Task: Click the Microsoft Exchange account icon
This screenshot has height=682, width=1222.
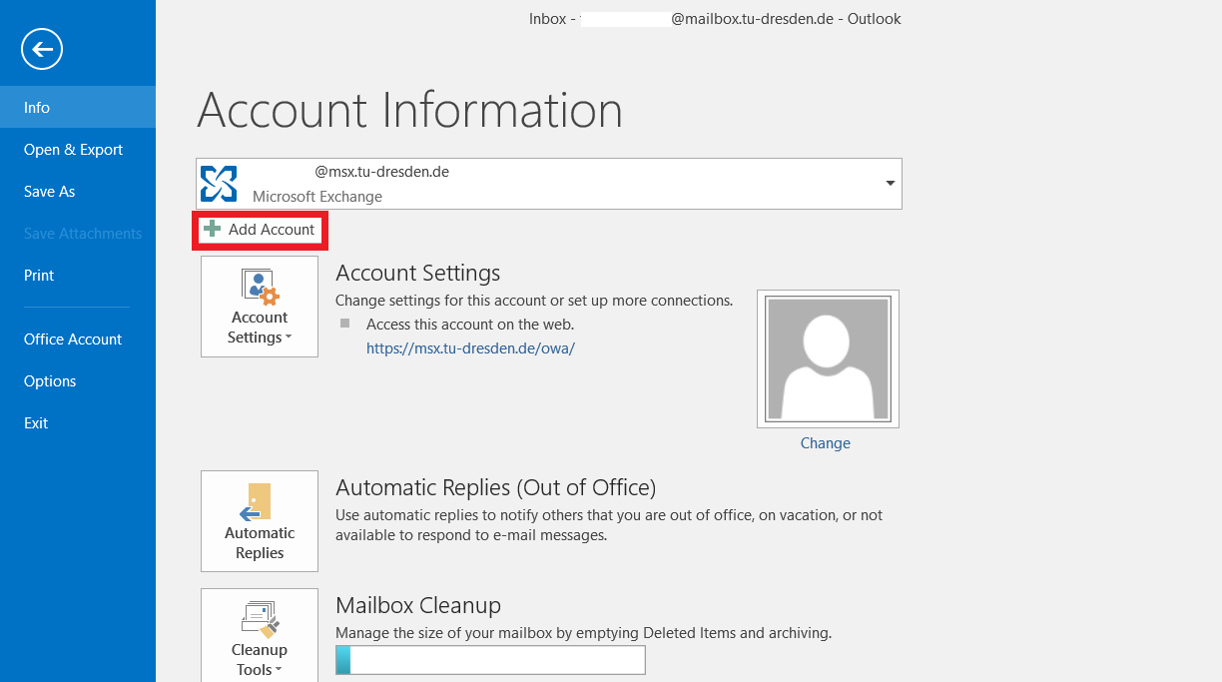Action: pos(219,184)
